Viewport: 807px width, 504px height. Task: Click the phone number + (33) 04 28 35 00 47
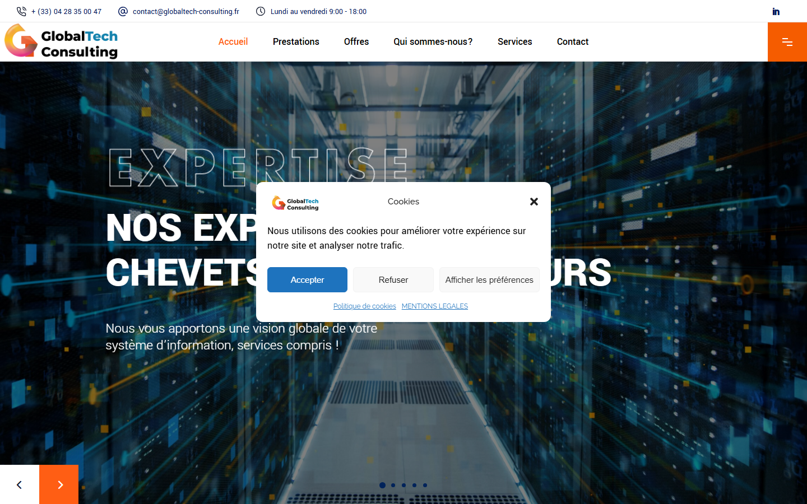coord(67,11)
